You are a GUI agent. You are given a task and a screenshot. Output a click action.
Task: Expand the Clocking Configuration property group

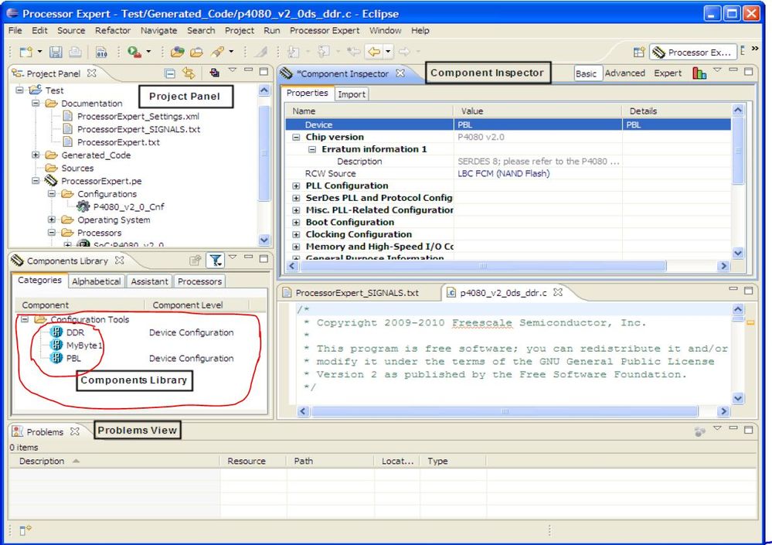click(296, 235)
